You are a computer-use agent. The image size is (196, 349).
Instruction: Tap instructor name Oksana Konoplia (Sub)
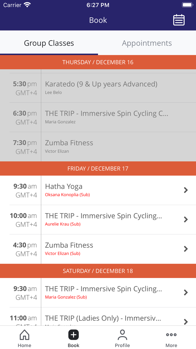(x=67, y=194)
